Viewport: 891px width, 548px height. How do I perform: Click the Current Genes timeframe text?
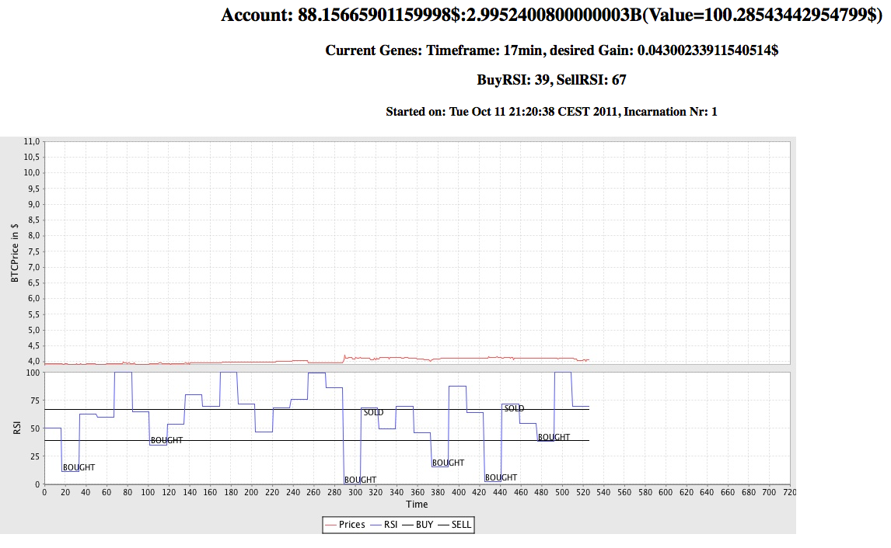tap(552, 50)
